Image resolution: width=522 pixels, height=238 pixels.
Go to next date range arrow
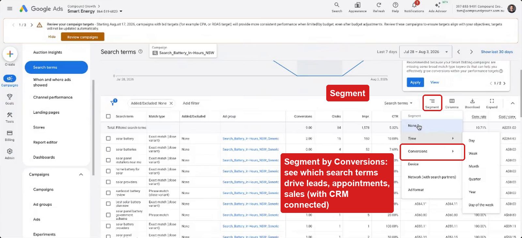[471, 52]
